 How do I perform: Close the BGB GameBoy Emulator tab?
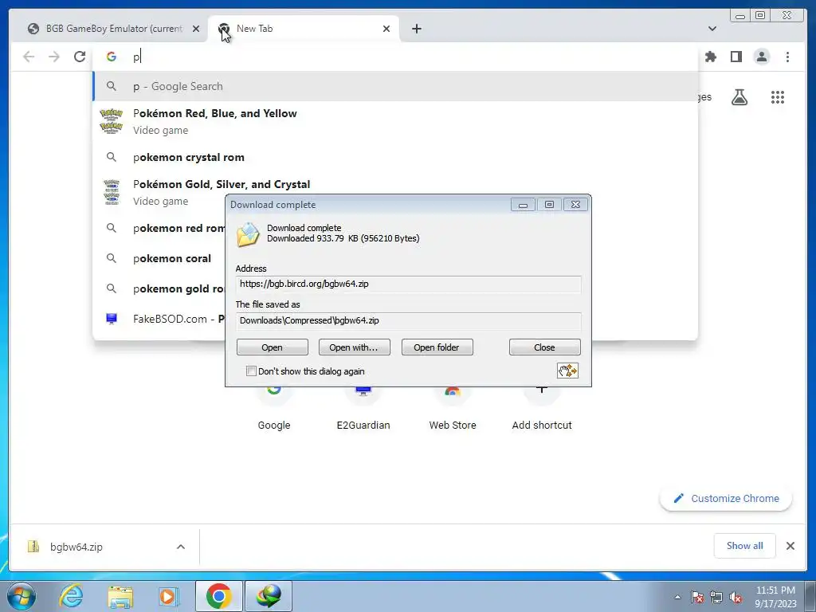click(196, 29)
